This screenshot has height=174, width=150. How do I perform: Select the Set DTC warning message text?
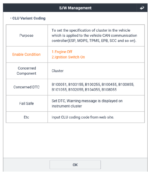(x=87, y=103)
